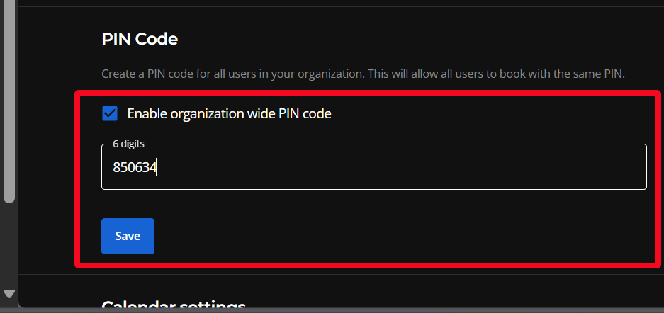
Task: Uncheck the Enable organization wide PIN checkbox
Action: [110, 113]
